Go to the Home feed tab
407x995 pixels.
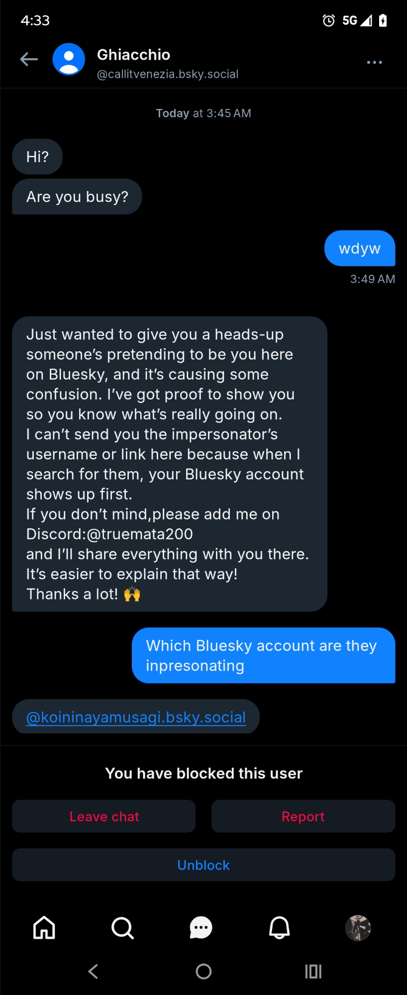(x=44, y=928)
